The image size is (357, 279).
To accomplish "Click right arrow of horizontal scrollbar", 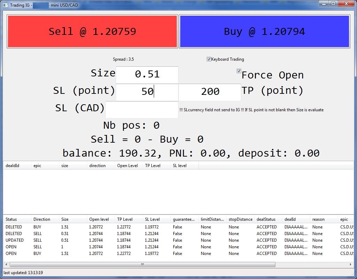I will (351, 264).
